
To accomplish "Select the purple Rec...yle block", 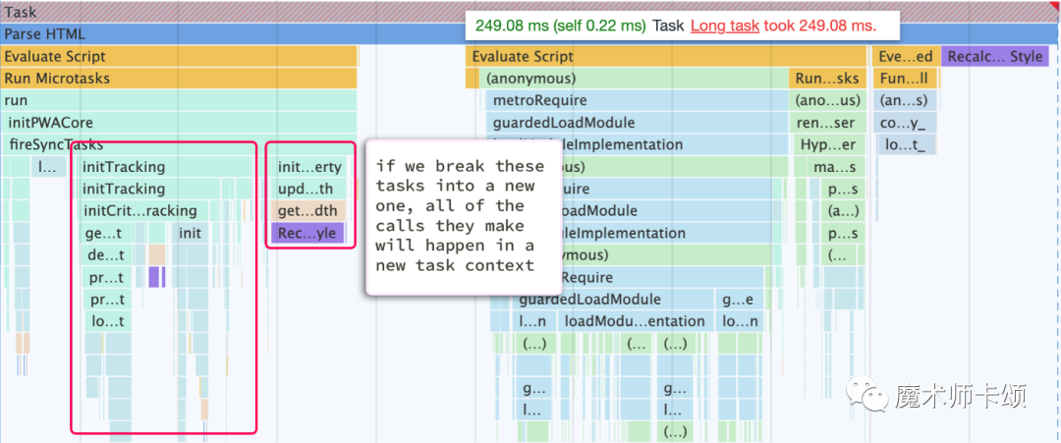I will [307, 234].
